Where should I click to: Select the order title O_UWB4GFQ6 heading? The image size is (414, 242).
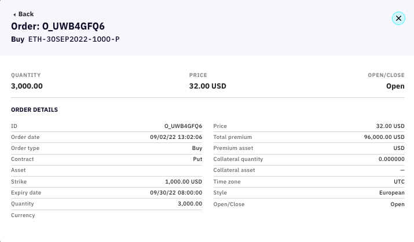[x=57, y=26]
